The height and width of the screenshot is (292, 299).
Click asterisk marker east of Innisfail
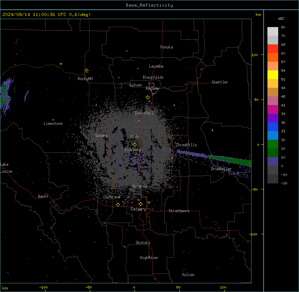pos(174,105)
